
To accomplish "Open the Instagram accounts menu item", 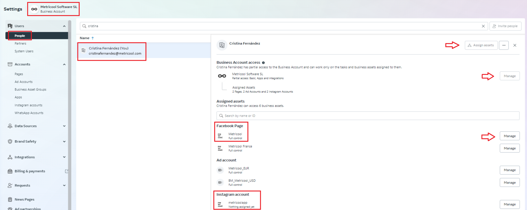I will click(x=28, y=105).
